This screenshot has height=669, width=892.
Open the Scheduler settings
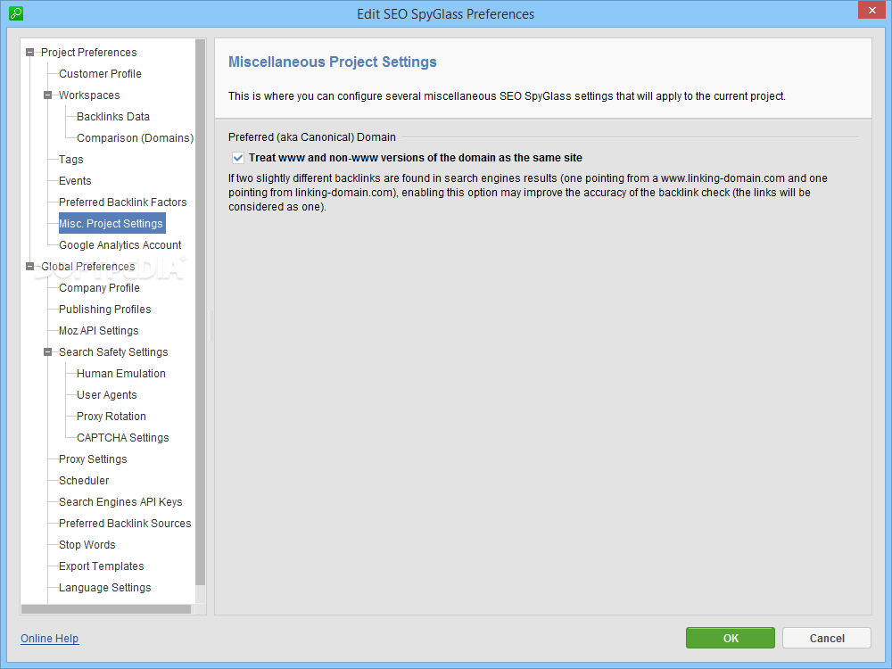click(x=84, y=481)
